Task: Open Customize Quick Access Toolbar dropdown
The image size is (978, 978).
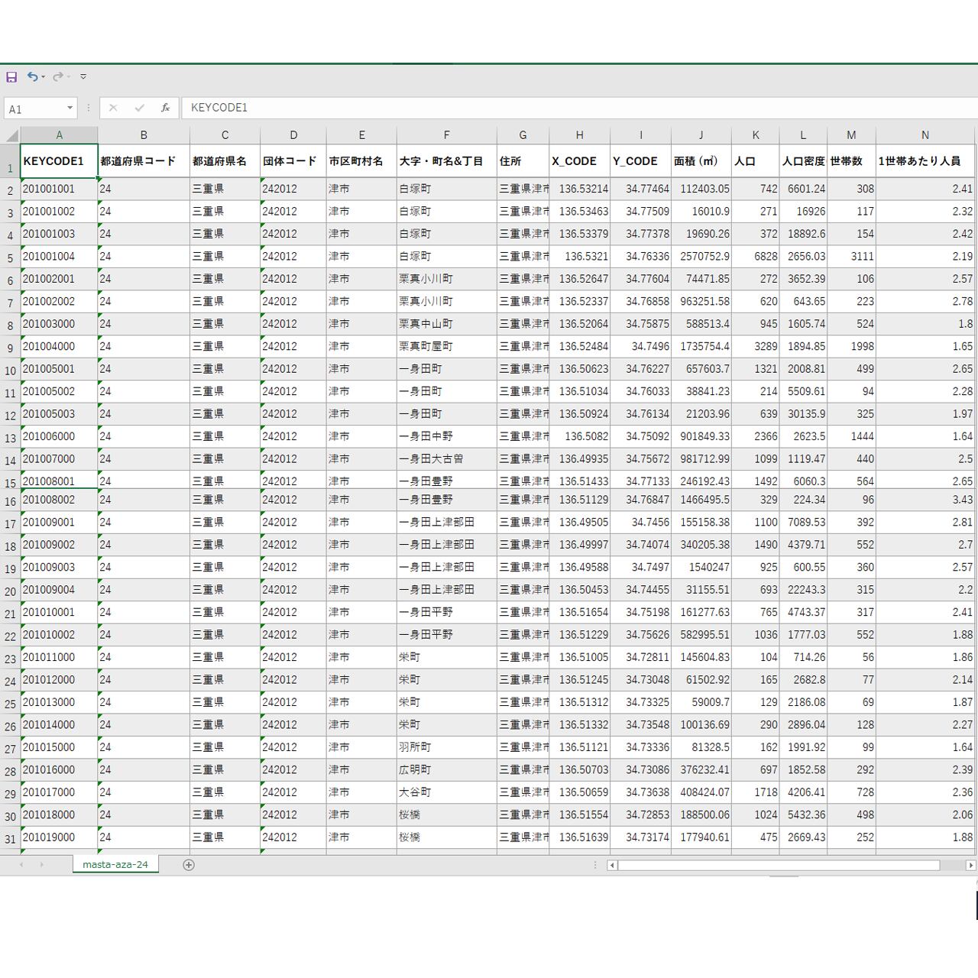Action: pyautogui.click(x=83, y=77)
